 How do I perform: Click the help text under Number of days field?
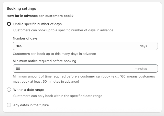(x=54, y=54)
